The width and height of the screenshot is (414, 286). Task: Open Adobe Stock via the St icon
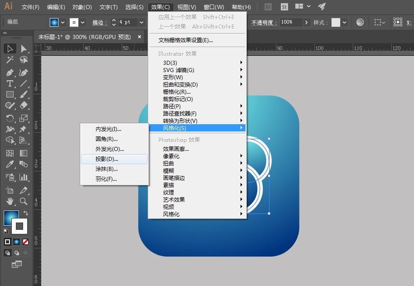click(284, 7)
